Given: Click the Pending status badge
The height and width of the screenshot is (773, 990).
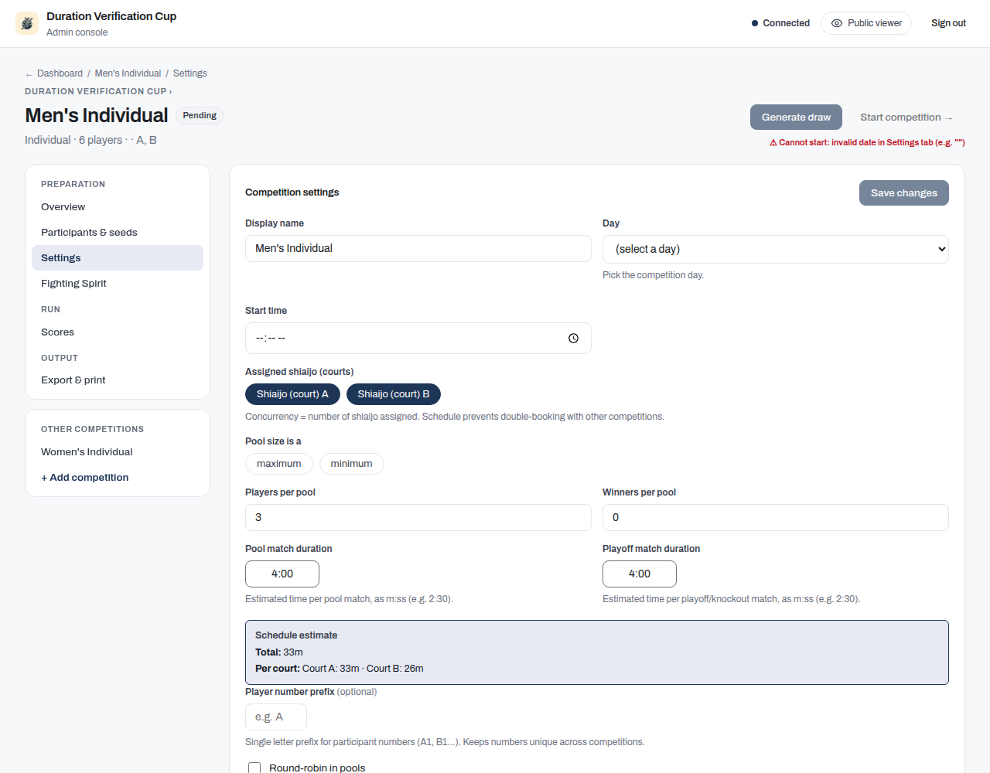Looking at the screenshot, I should click(x=200, y=115).
